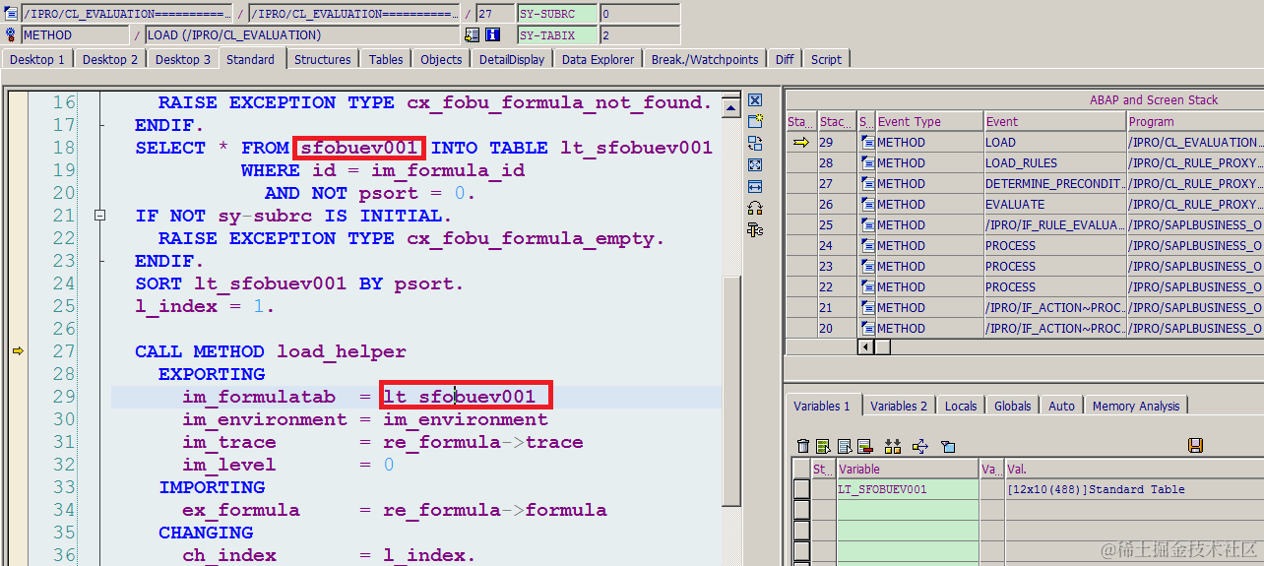Open the Memory Analysis tab

tap(1136, 406)
